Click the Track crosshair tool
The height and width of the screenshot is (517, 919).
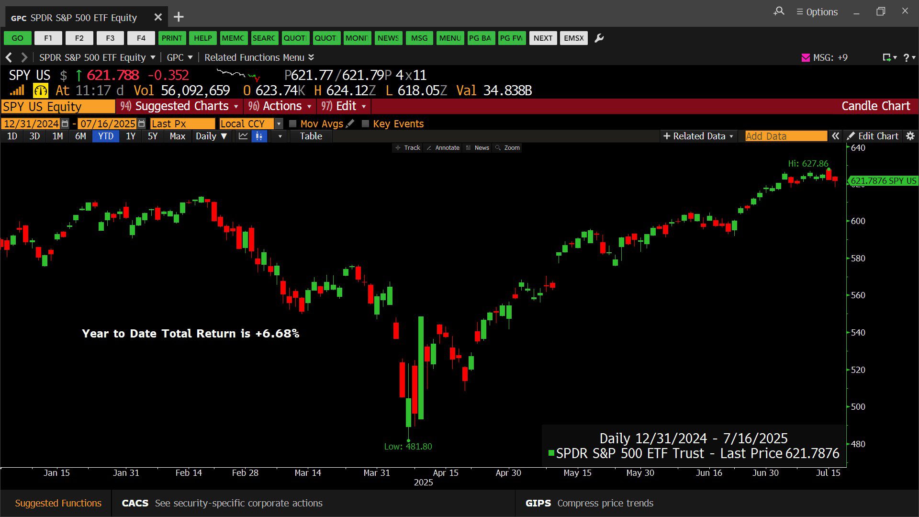[408, 148]
